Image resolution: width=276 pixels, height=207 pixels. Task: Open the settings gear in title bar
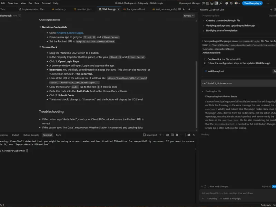pyautogui.click(x=231, y=3)
